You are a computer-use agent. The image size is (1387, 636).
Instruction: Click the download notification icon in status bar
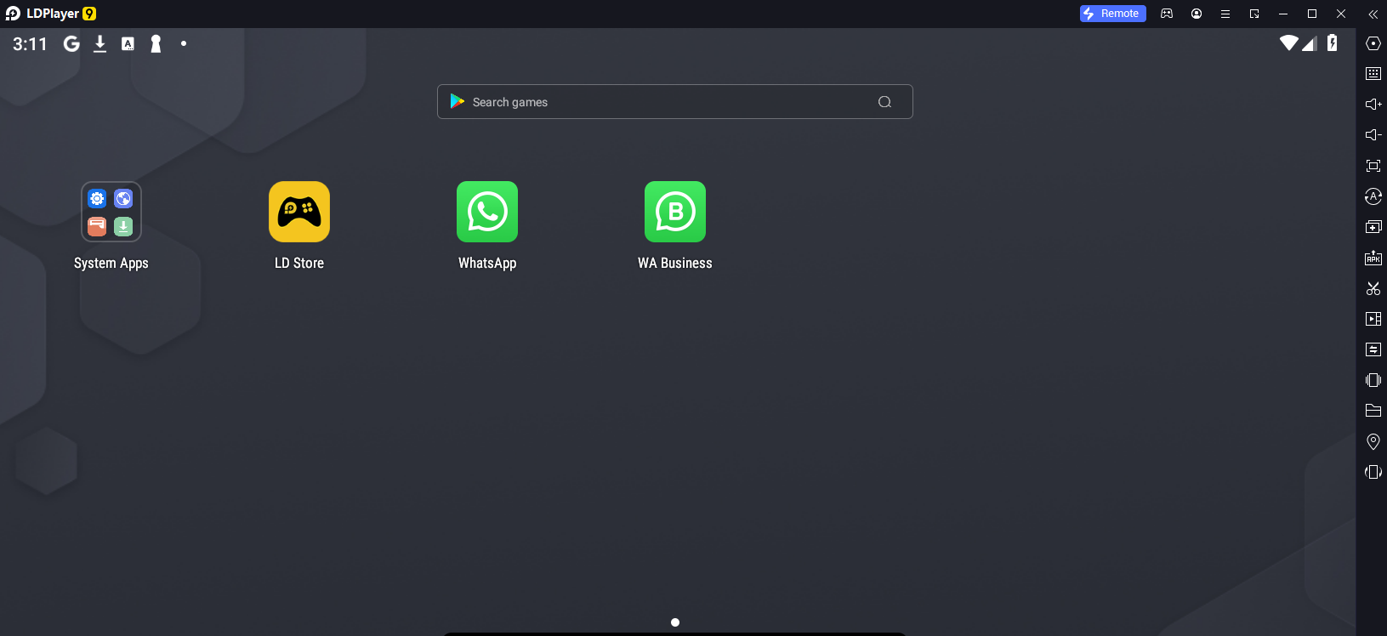click(100, 43)
